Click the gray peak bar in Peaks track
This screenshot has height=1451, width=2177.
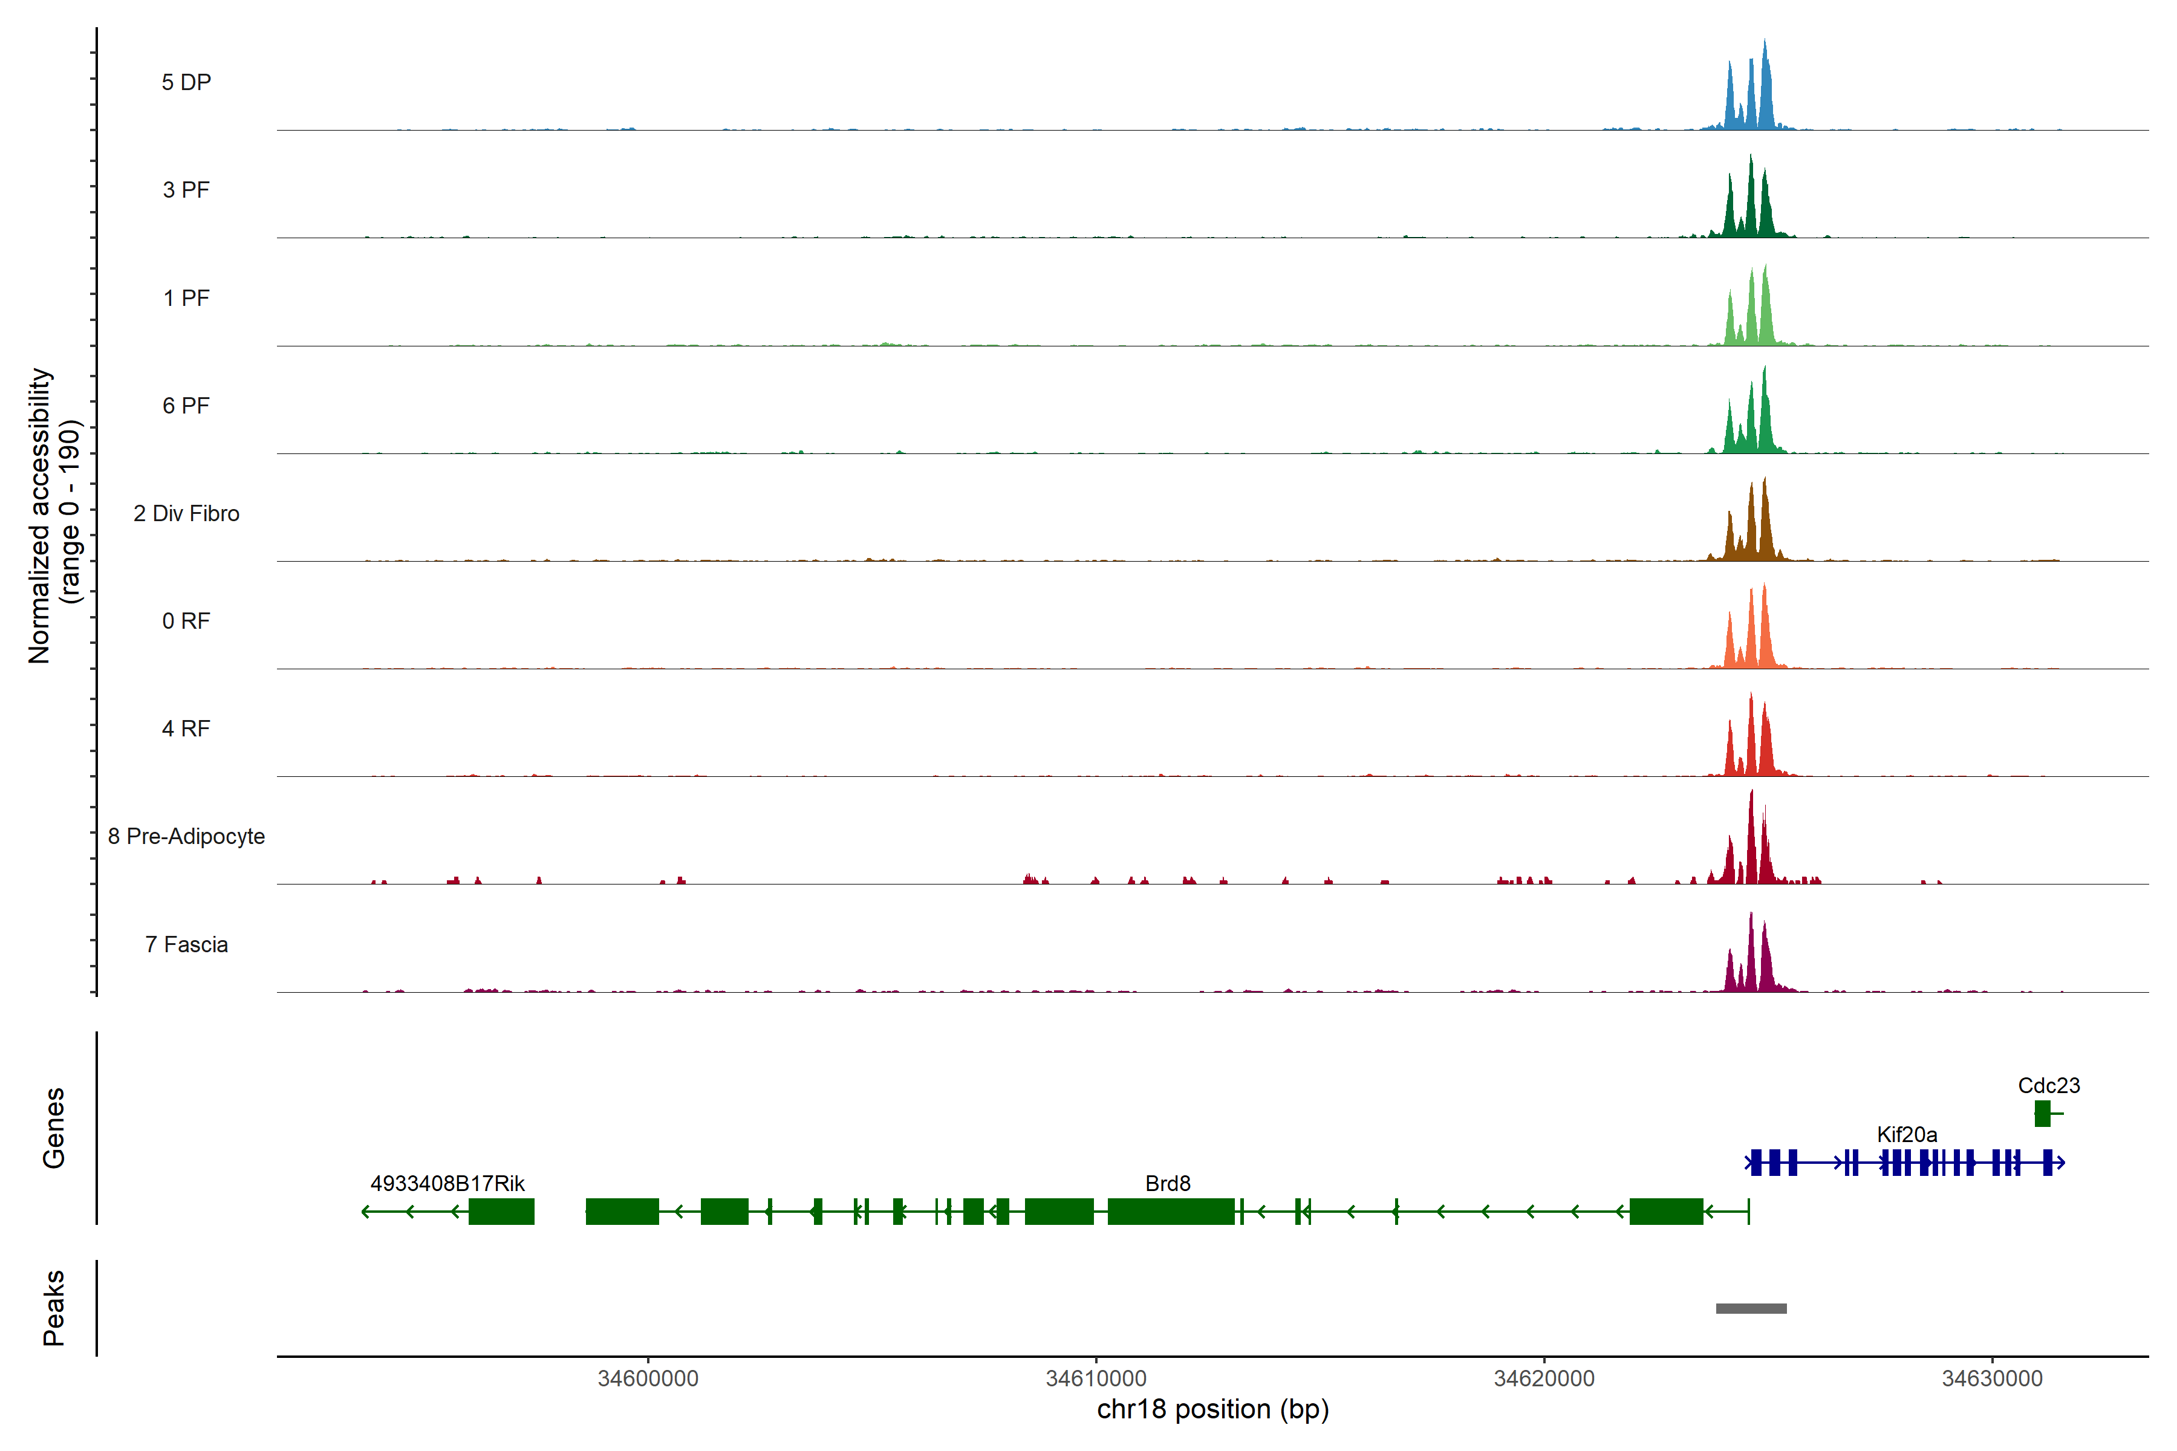tap(1750, 1308)
